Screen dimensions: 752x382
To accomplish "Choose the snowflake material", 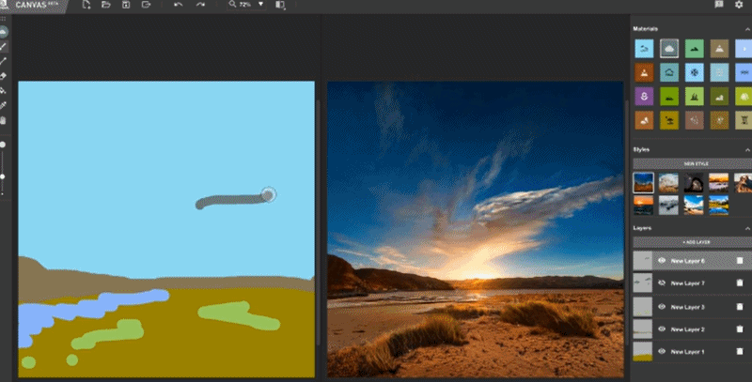I will (694, 73).
